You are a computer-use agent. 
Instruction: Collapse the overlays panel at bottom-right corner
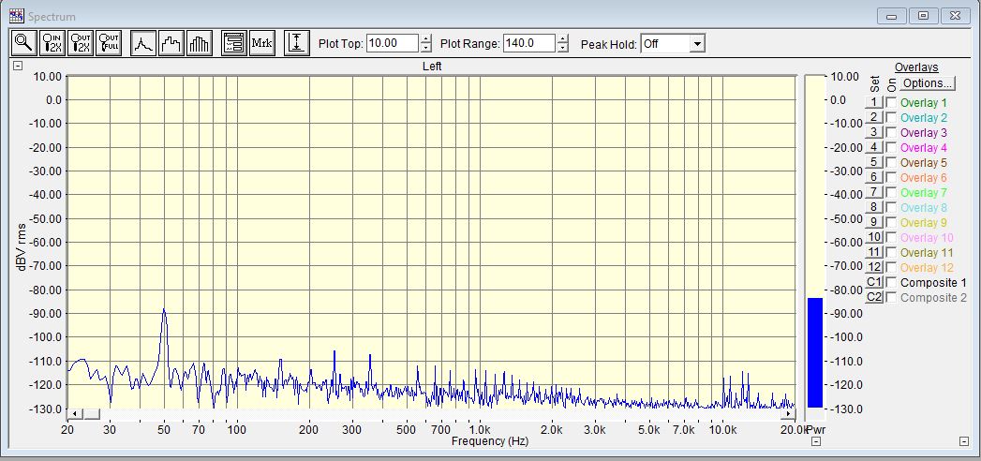(x=964, y=441)
